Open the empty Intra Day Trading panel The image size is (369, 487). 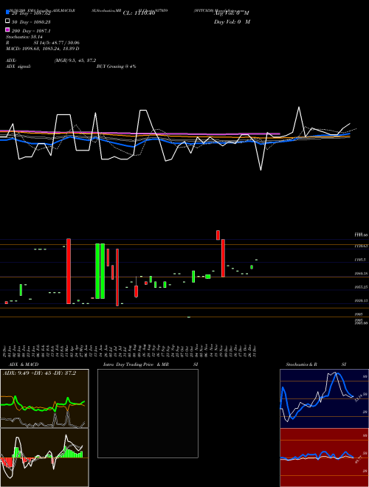(x=148, y=413)
